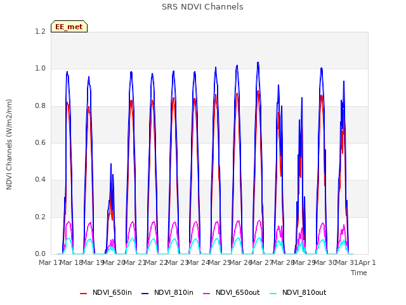406x305 pixels.
Task: Click the Mar 29 x-axis label
Action: pyautogui.click(x=304, y=262)
